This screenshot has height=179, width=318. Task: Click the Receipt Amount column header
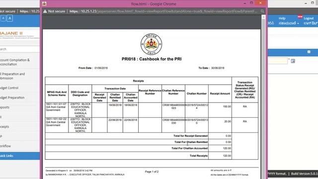click(x=220, y=93)
